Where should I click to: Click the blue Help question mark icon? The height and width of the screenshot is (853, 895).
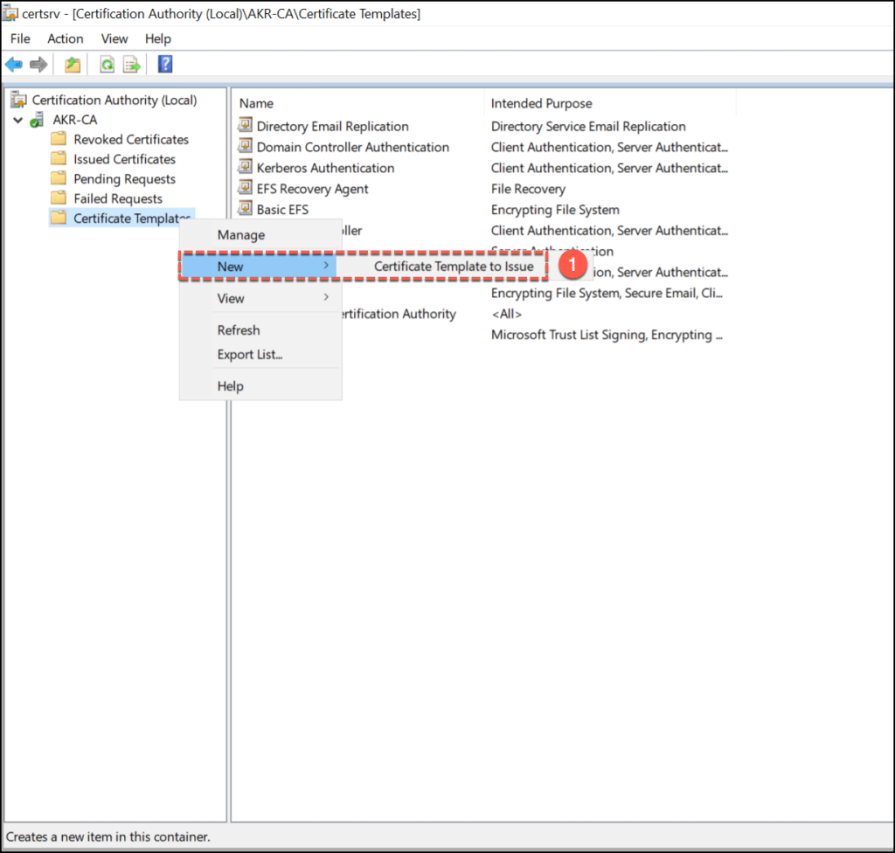165,65
